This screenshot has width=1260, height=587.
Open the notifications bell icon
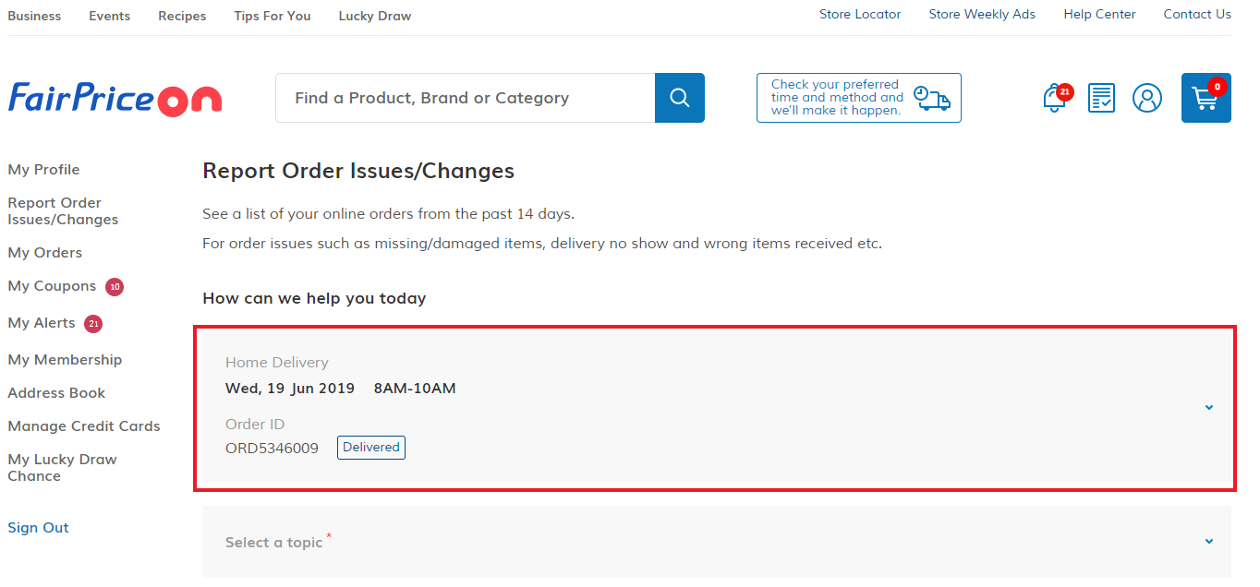coord(1057,97)
